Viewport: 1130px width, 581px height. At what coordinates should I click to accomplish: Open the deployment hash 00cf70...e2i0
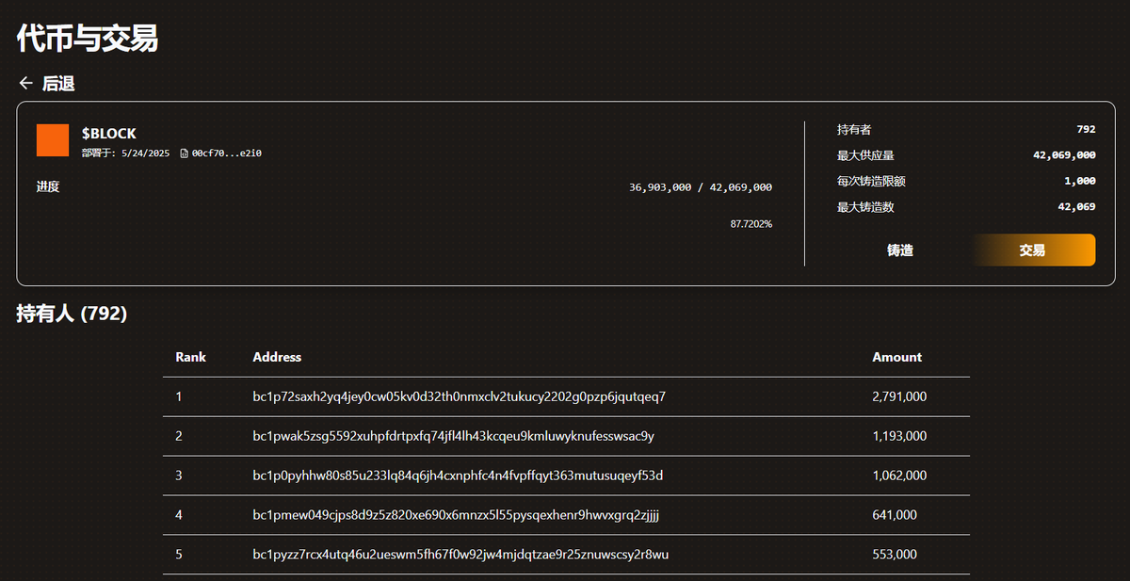226,153
